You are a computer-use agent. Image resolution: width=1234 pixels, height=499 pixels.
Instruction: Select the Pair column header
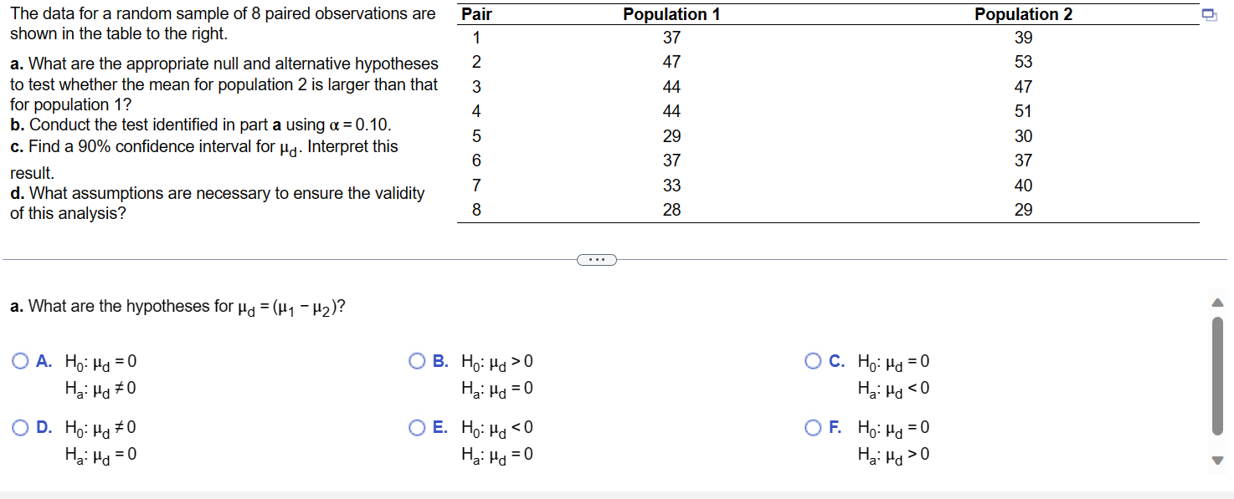[x=480, y=14]
